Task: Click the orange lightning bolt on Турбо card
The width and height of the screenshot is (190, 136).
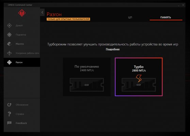Action: [139, 79]
